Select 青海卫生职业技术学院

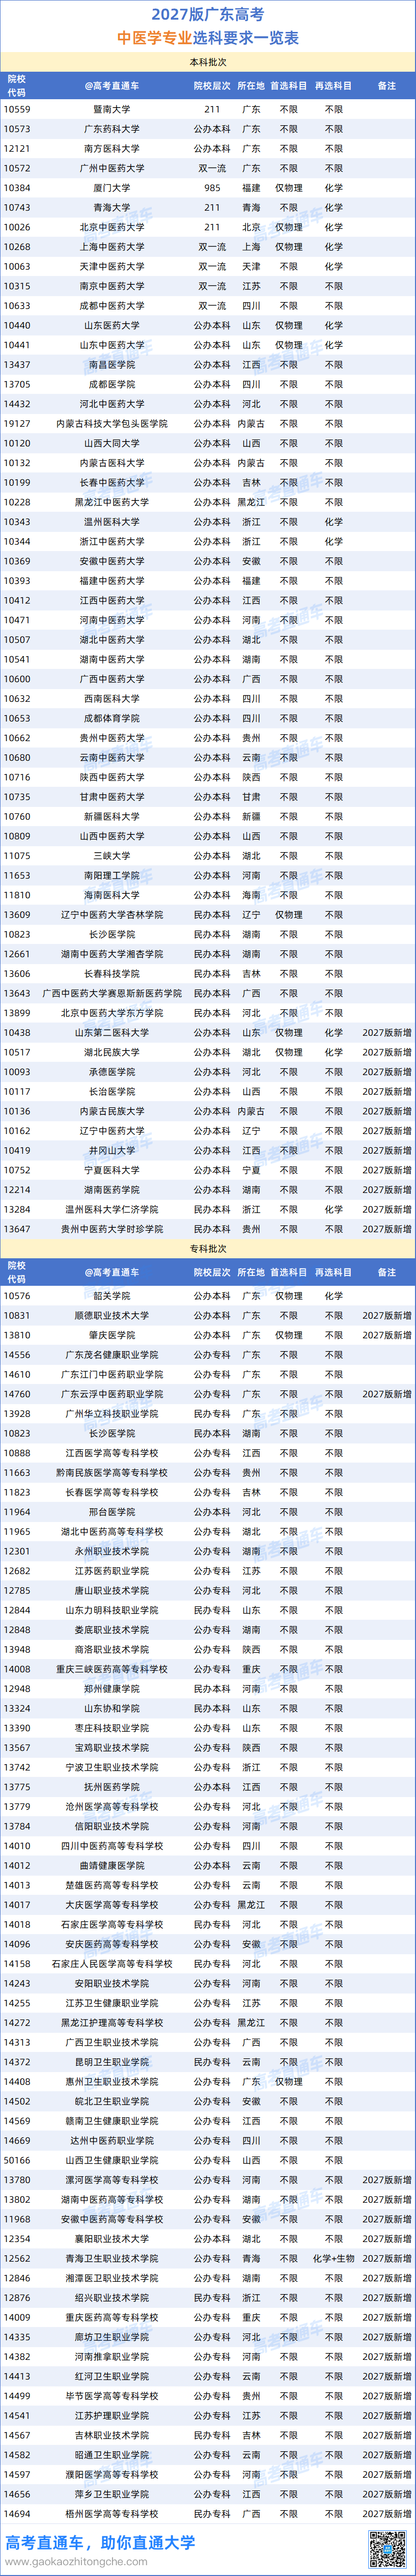[112, 2258]
